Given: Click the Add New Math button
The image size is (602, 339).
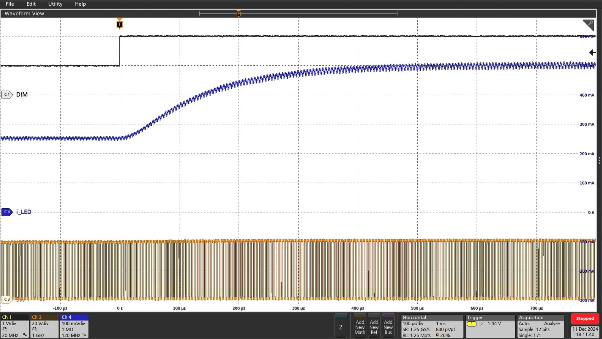Looking at the screenshot, I should [x=360, y=327].
